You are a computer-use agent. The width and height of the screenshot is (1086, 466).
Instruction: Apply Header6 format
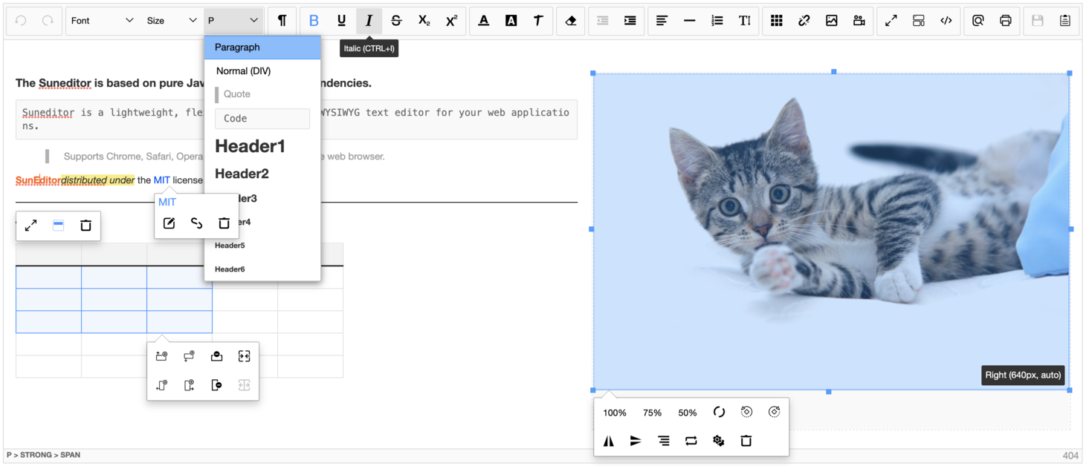pyautogui.click(x=262, y=269)
